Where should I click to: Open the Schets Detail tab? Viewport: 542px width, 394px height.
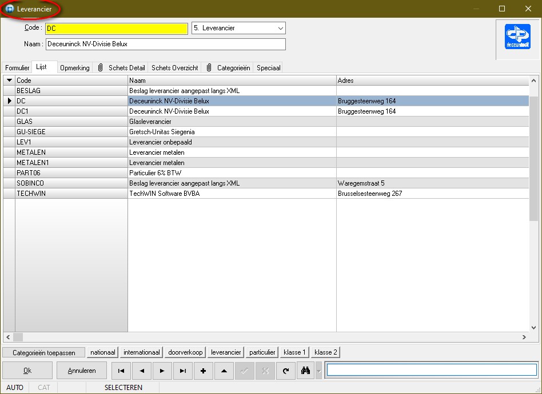(x=121, y=68)
